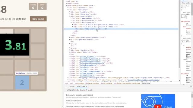
Task: Collapse the div class container node
Action: point(68,10)
